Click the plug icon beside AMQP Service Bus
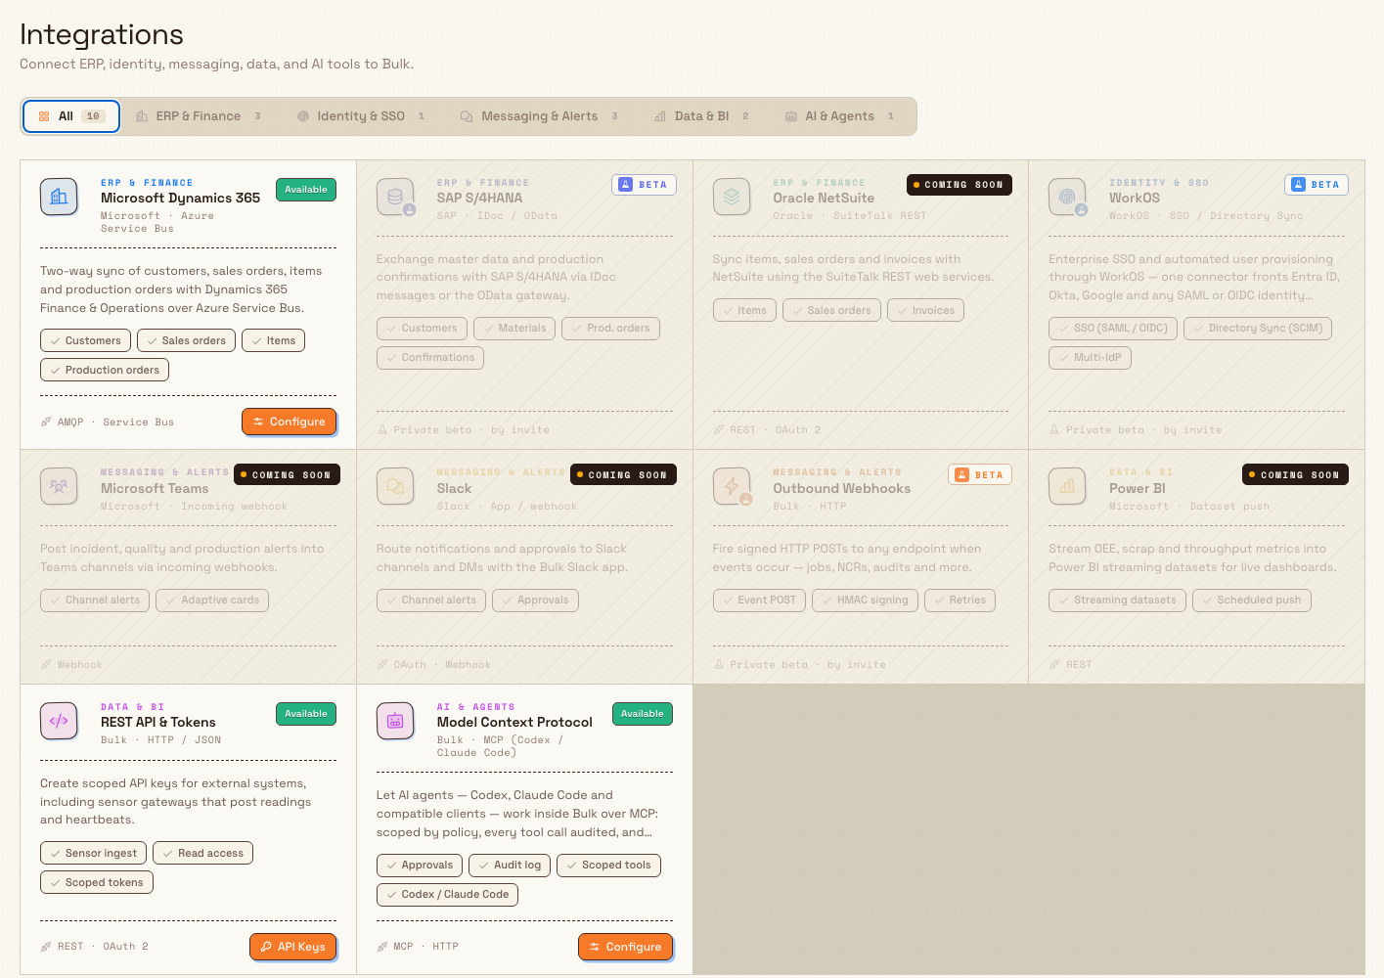Image resolution: width=1384 pixels, height=978 pixels. [x=46, y=422]
